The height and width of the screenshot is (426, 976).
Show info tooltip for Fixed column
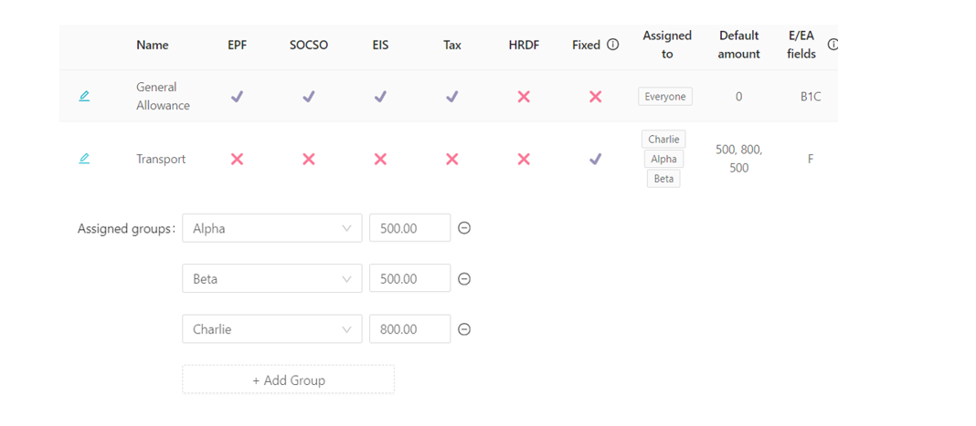613,45
